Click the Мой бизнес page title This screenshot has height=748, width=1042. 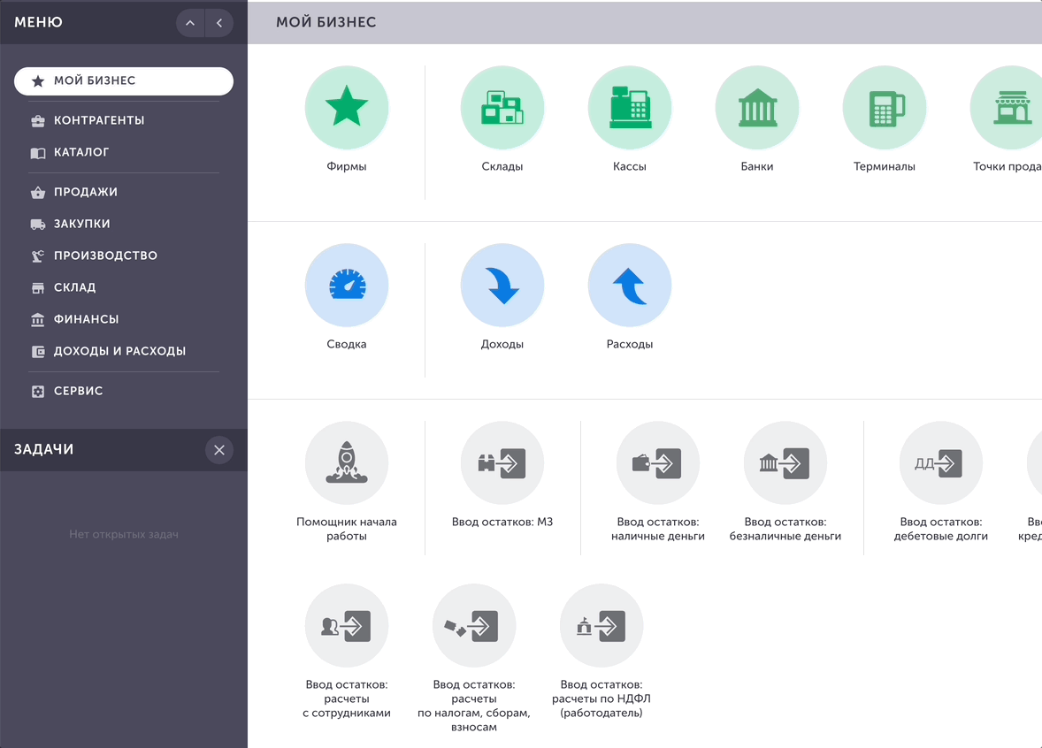coord(326,23)
